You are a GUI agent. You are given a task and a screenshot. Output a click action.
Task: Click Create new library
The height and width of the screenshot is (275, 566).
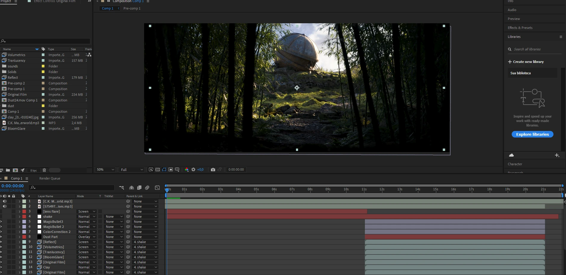coord(526,62)
